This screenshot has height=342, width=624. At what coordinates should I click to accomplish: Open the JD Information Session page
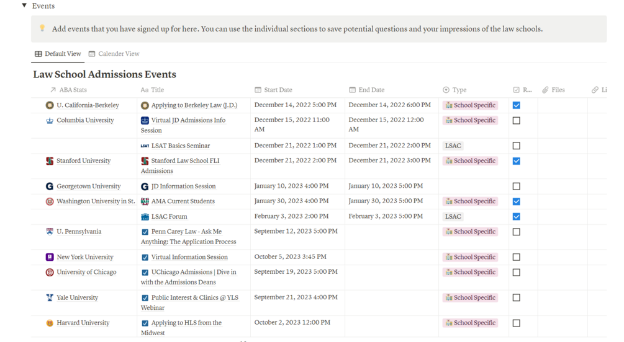click(x=183, y=186)
